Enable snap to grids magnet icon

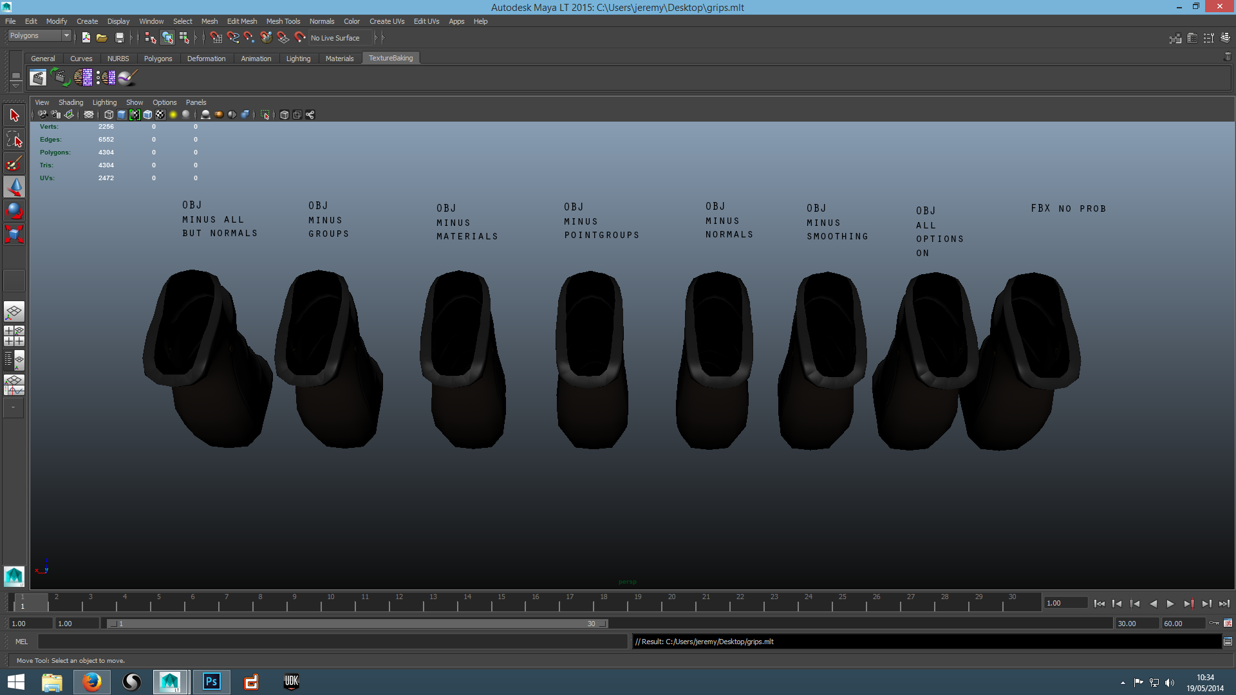pos(216,37)
